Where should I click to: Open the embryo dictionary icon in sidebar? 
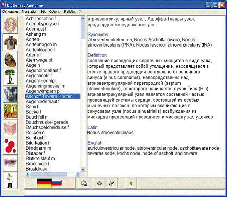click(10, 25)
